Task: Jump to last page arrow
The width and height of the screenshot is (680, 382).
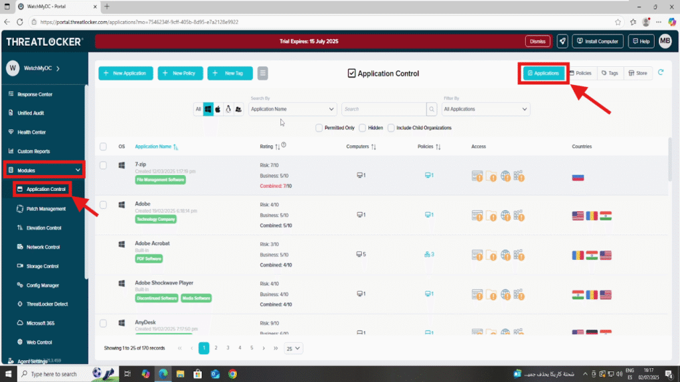Action: (276, 348)
